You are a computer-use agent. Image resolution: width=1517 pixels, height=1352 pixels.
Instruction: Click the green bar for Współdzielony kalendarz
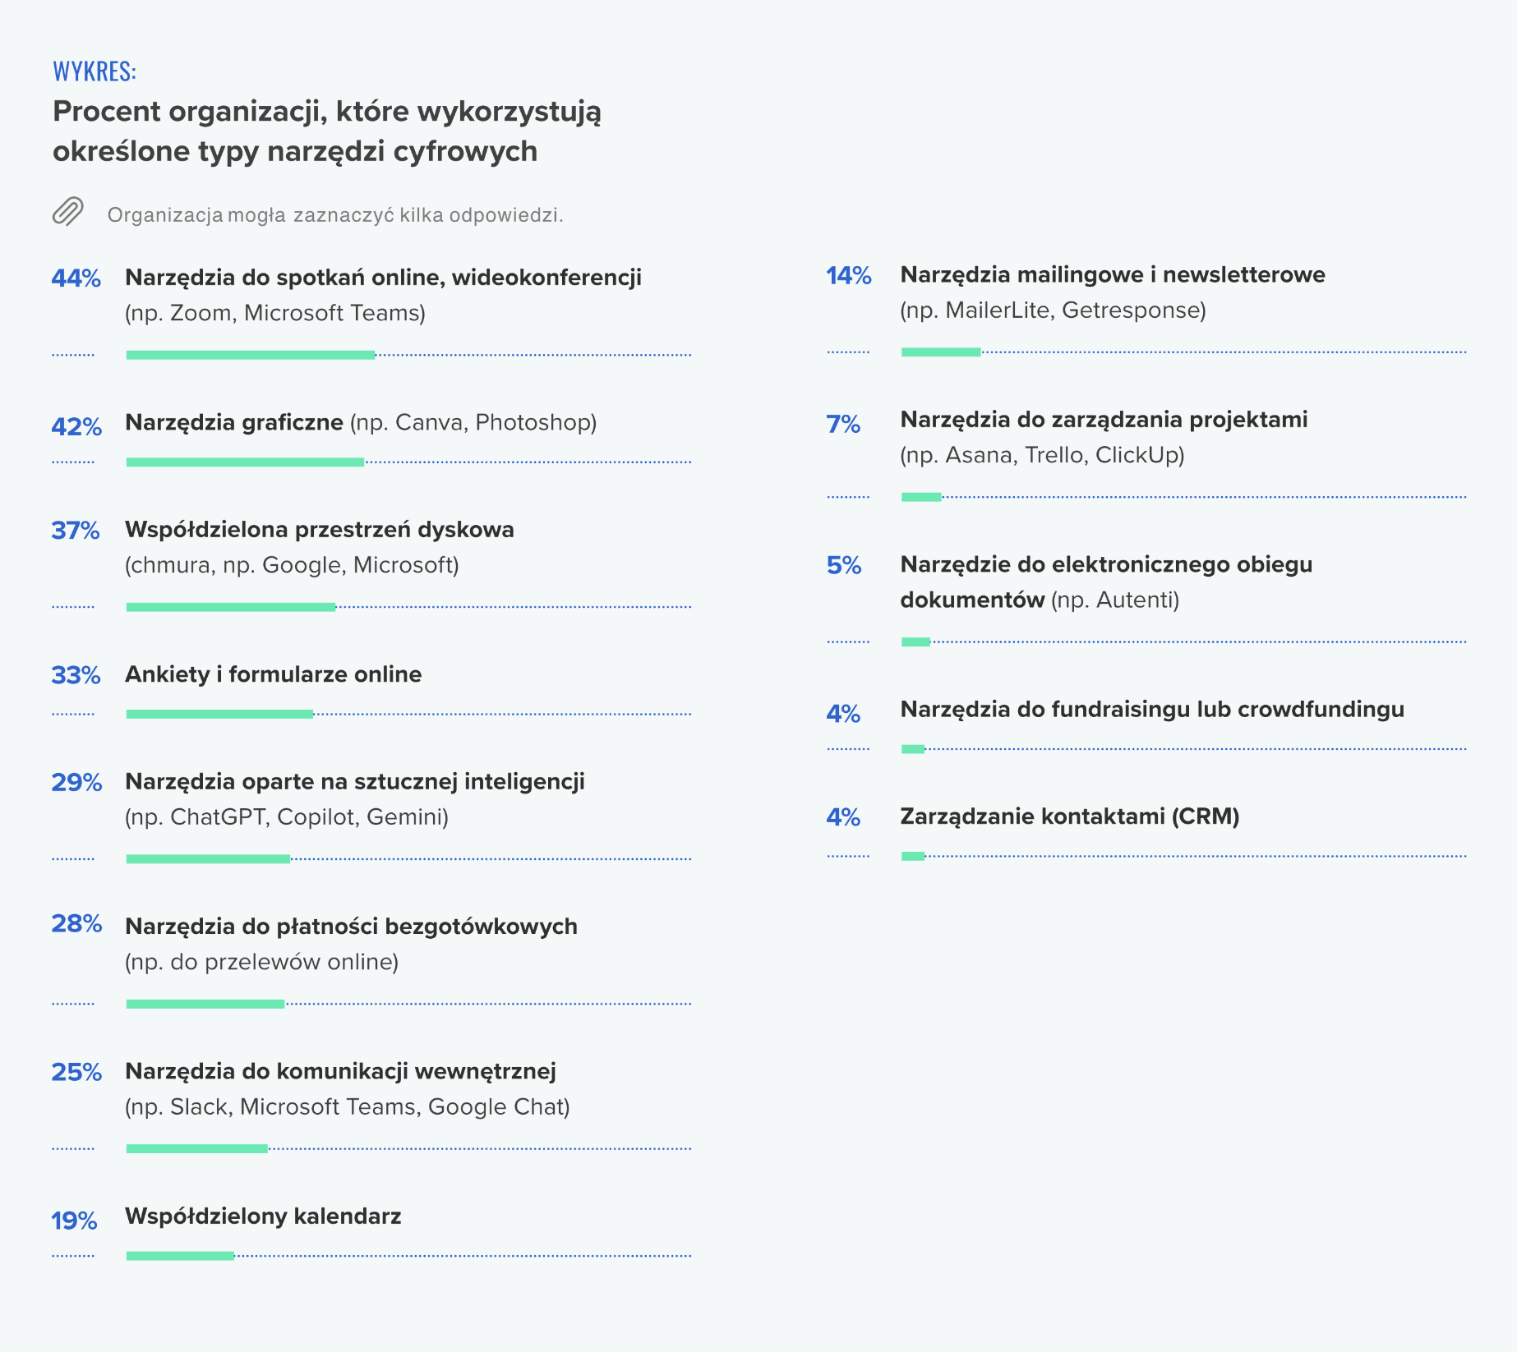[x=180, y=1256]
